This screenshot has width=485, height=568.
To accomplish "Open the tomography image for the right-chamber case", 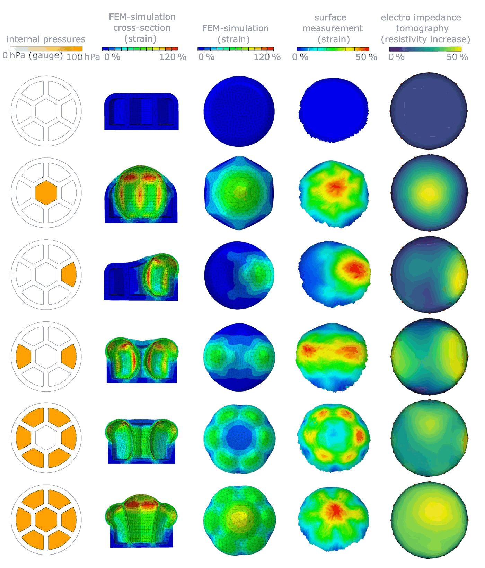I will [430, 274].
